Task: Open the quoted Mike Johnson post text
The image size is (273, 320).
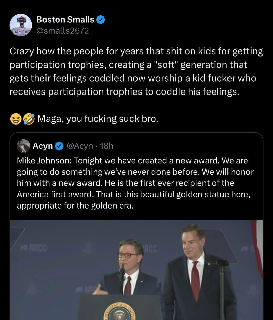Action: click(x=135, y=183)
